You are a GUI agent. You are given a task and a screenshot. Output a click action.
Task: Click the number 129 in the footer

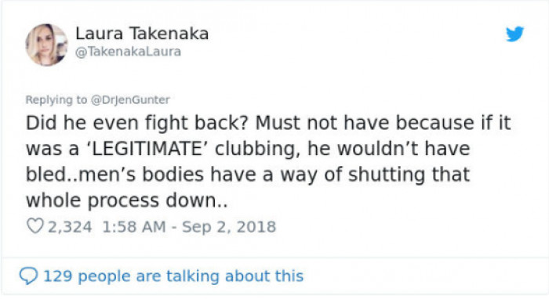click(x=58, y=276)
